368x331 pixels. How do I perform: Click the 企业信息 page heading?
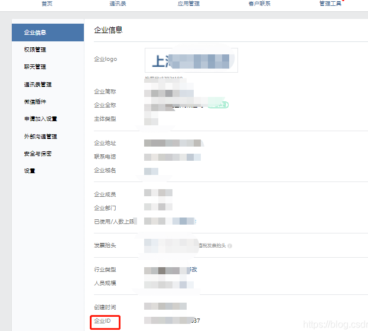(x=108, y=30)
